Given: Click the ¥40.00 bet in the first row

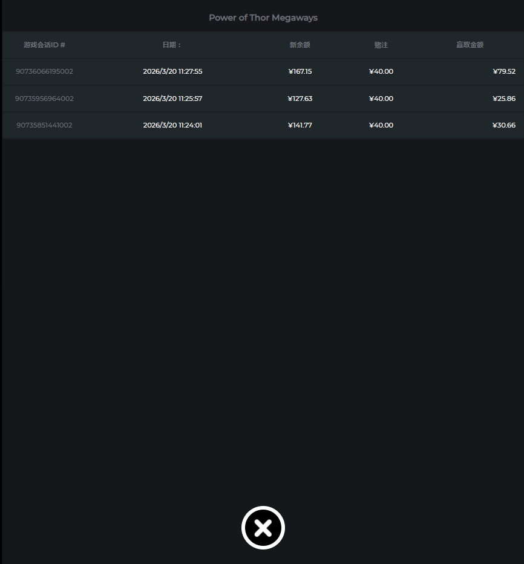Looking at the screenshot, I should [x=381, y=71].
